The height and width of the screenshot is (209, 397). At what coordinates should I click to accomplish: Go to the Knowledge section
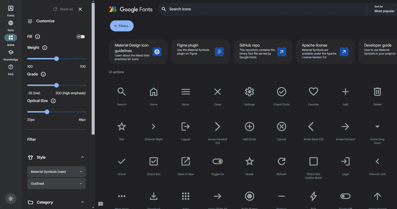pos(11,55)
